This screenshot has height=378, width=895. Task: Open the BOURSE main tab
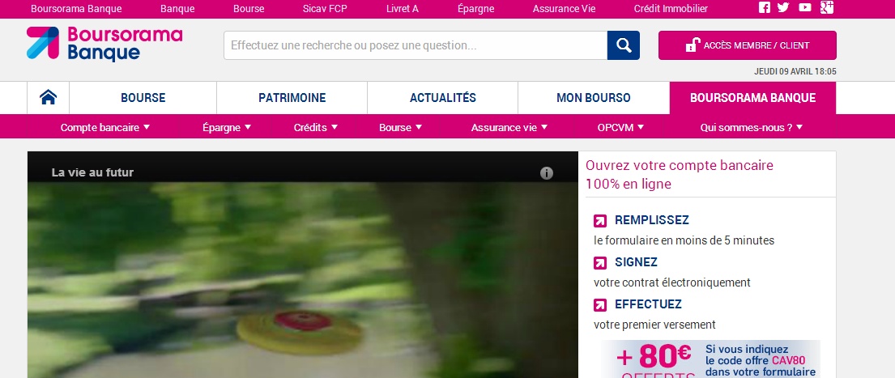pos(143,97)
